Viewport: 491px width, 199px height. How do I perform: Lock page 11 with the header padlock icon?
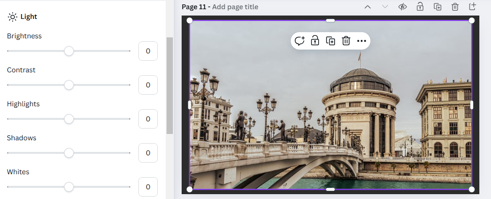click(x=420, y=7)
